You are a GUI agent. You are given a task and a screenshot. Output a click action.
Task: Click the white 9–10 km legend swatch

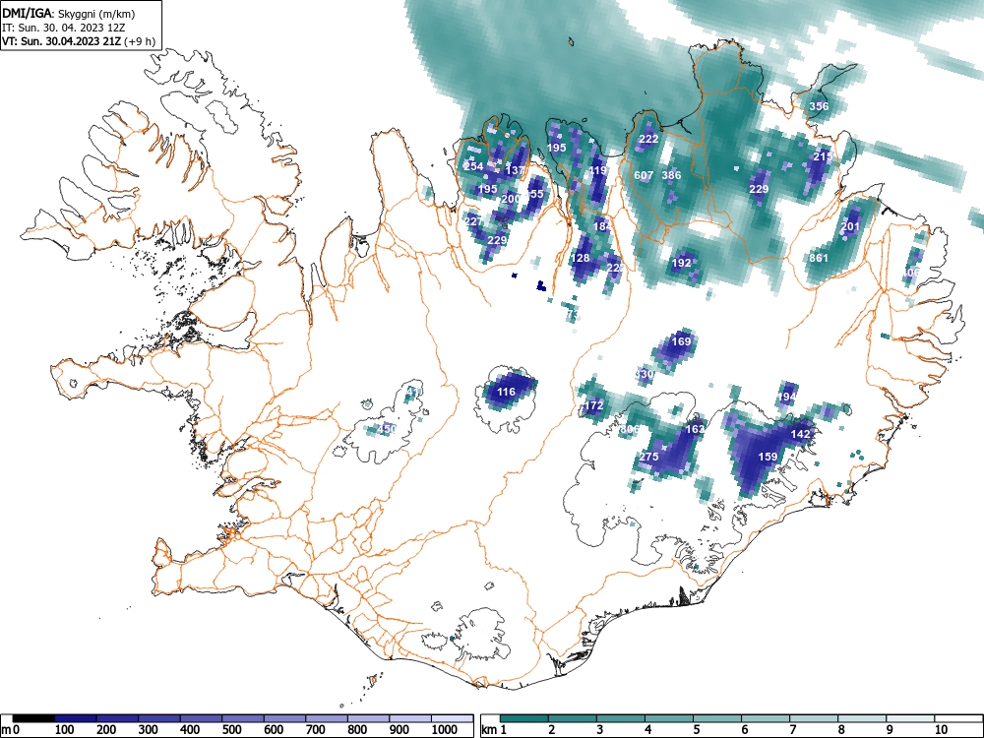(x=910, y=718)
